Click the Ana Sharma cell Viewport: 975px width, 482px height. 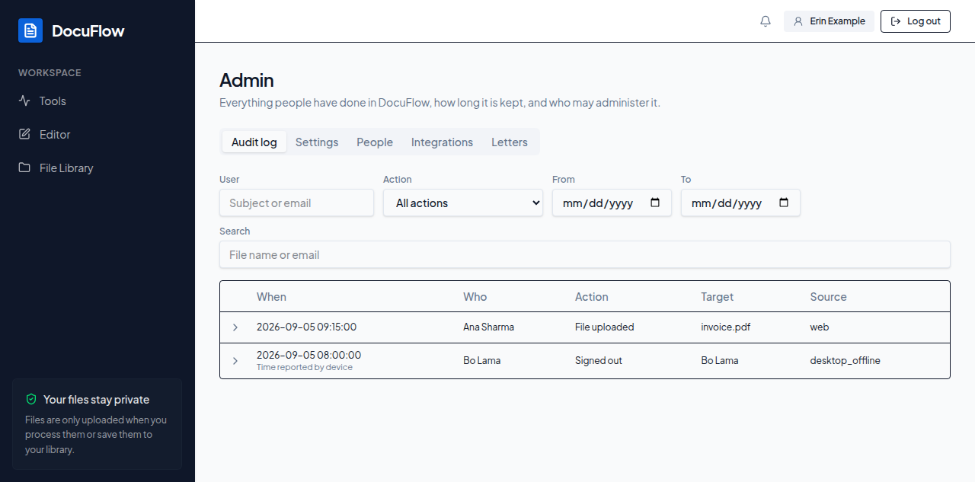pyautogui.click(x=488, y=327)
